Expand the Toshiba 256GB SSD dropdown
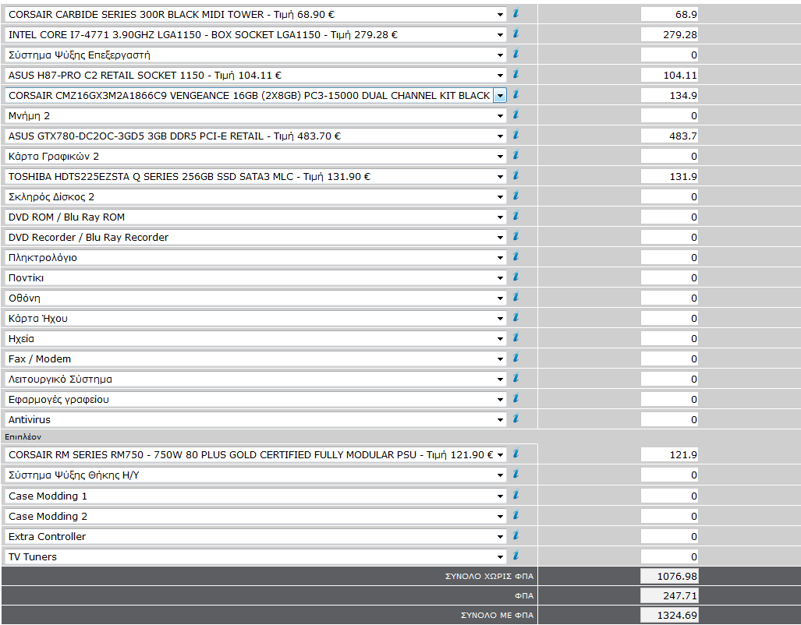The image size is (801, 625). click(x=255, y=177)
